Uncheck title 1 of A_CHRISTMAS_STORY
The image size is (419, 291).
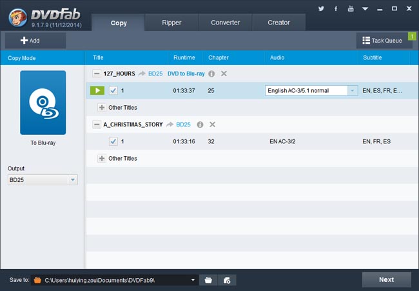click(x=113, y=141)
